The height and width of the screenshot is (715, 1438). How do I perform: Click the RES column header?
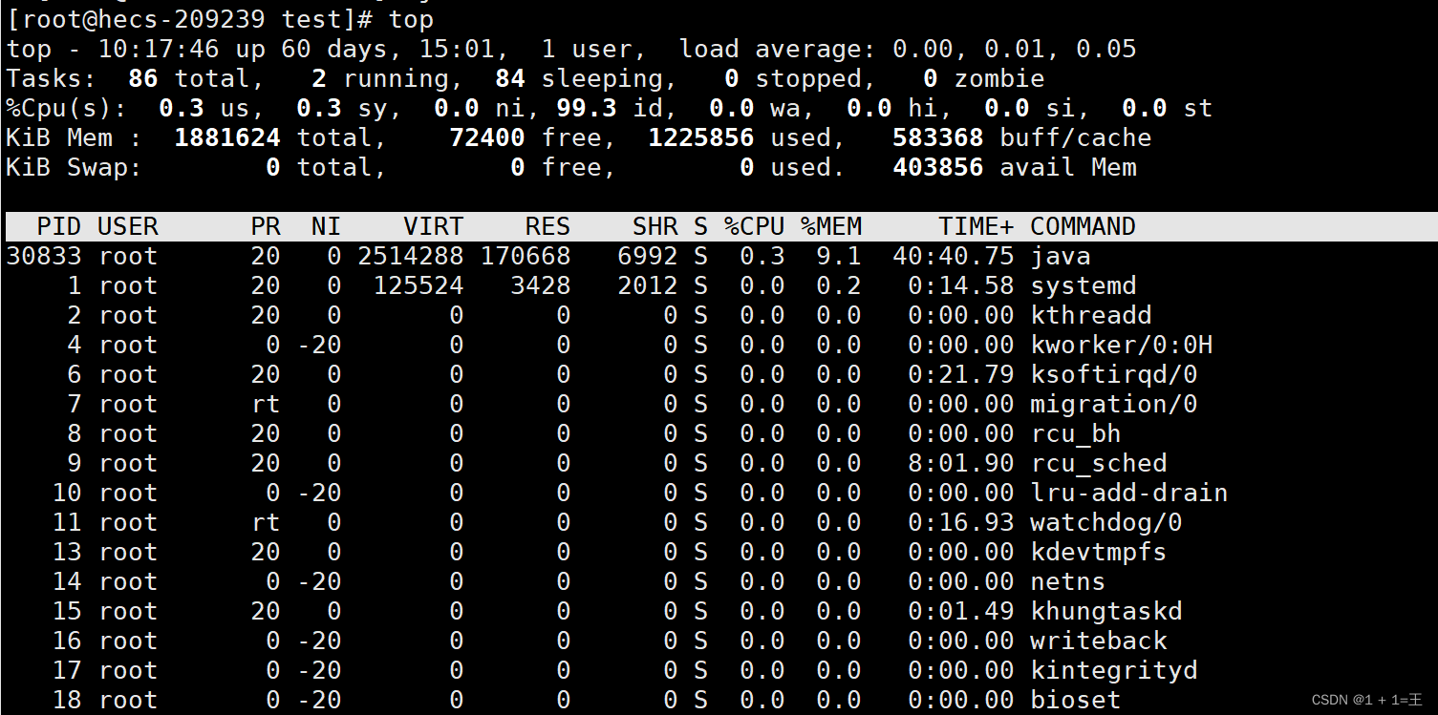pyautogui.click(x=547, y=227)
